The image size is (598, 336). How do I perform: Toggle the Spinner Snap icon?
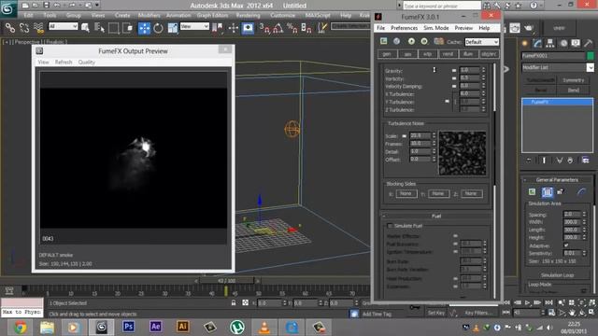pyautogui.click(x=306, y=28)
